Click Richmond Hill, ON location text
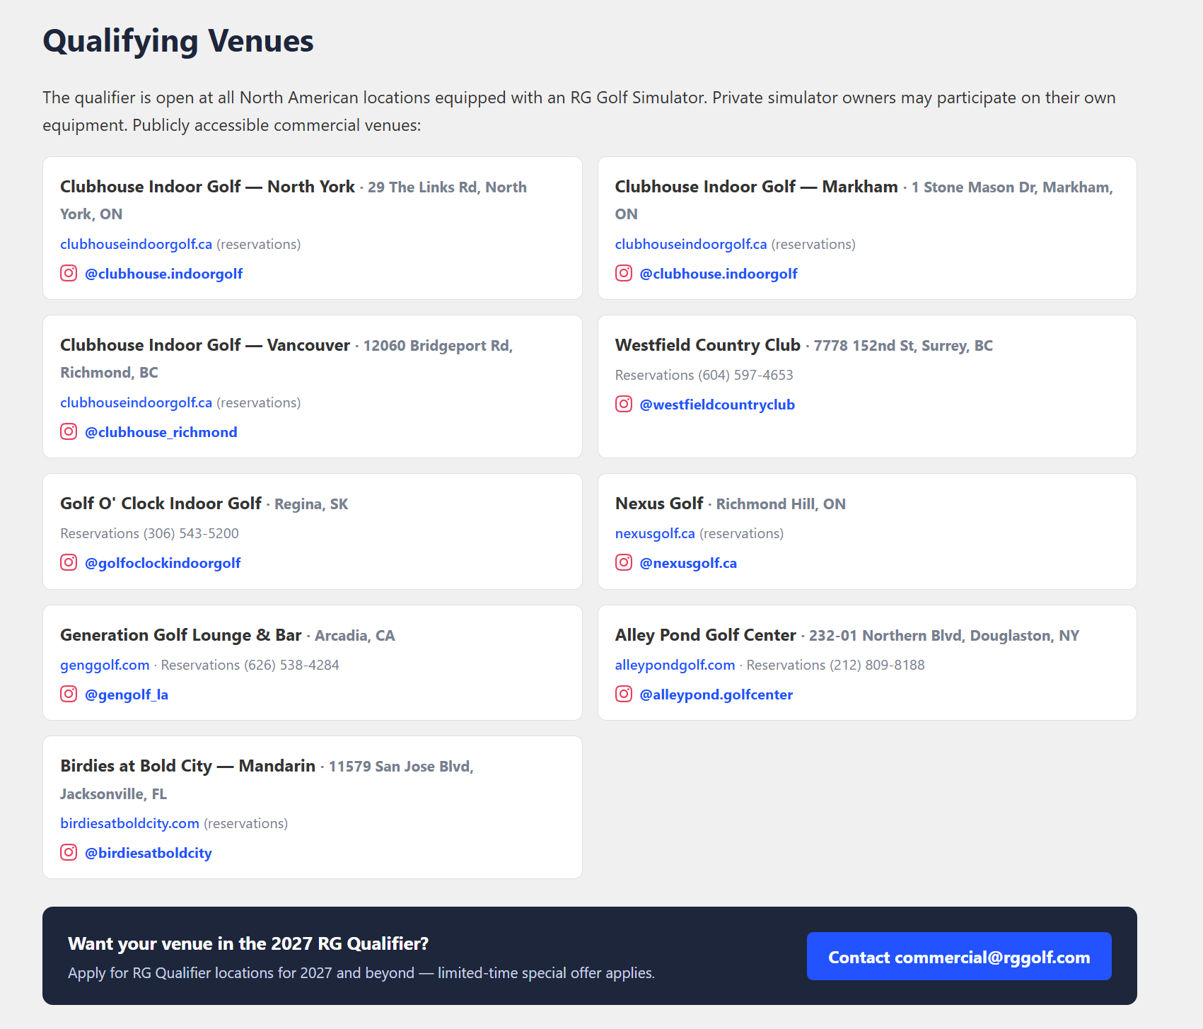Image resolution: width=1203 pixels, height=1029 pixels. [781, 504]
